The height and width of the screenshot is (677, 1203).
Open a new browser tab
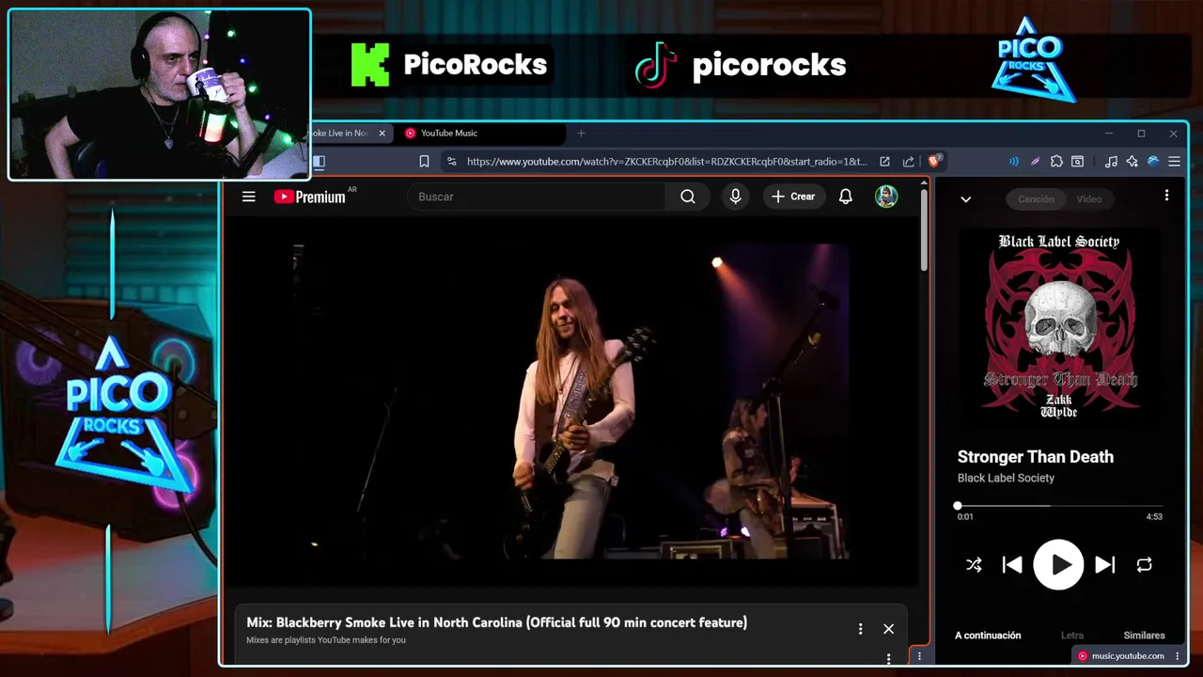[x=581, y=134]
